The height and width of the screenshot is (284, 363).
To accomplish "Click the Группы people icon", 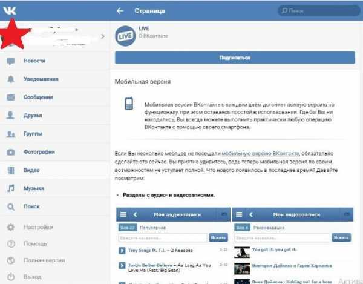I will (x=11, y=134).
